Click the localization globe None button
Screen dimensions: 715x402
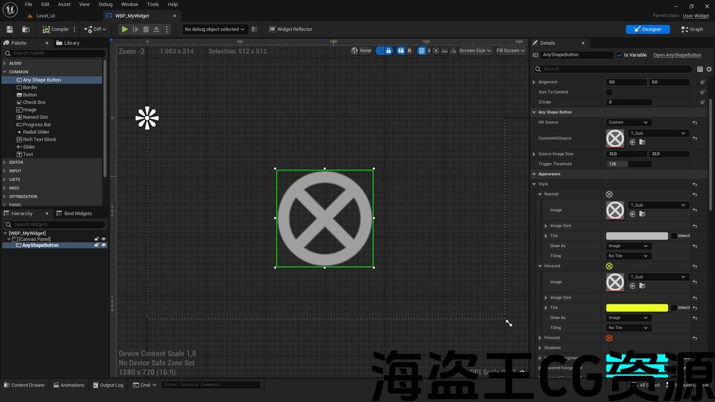(x=361, y=51)
